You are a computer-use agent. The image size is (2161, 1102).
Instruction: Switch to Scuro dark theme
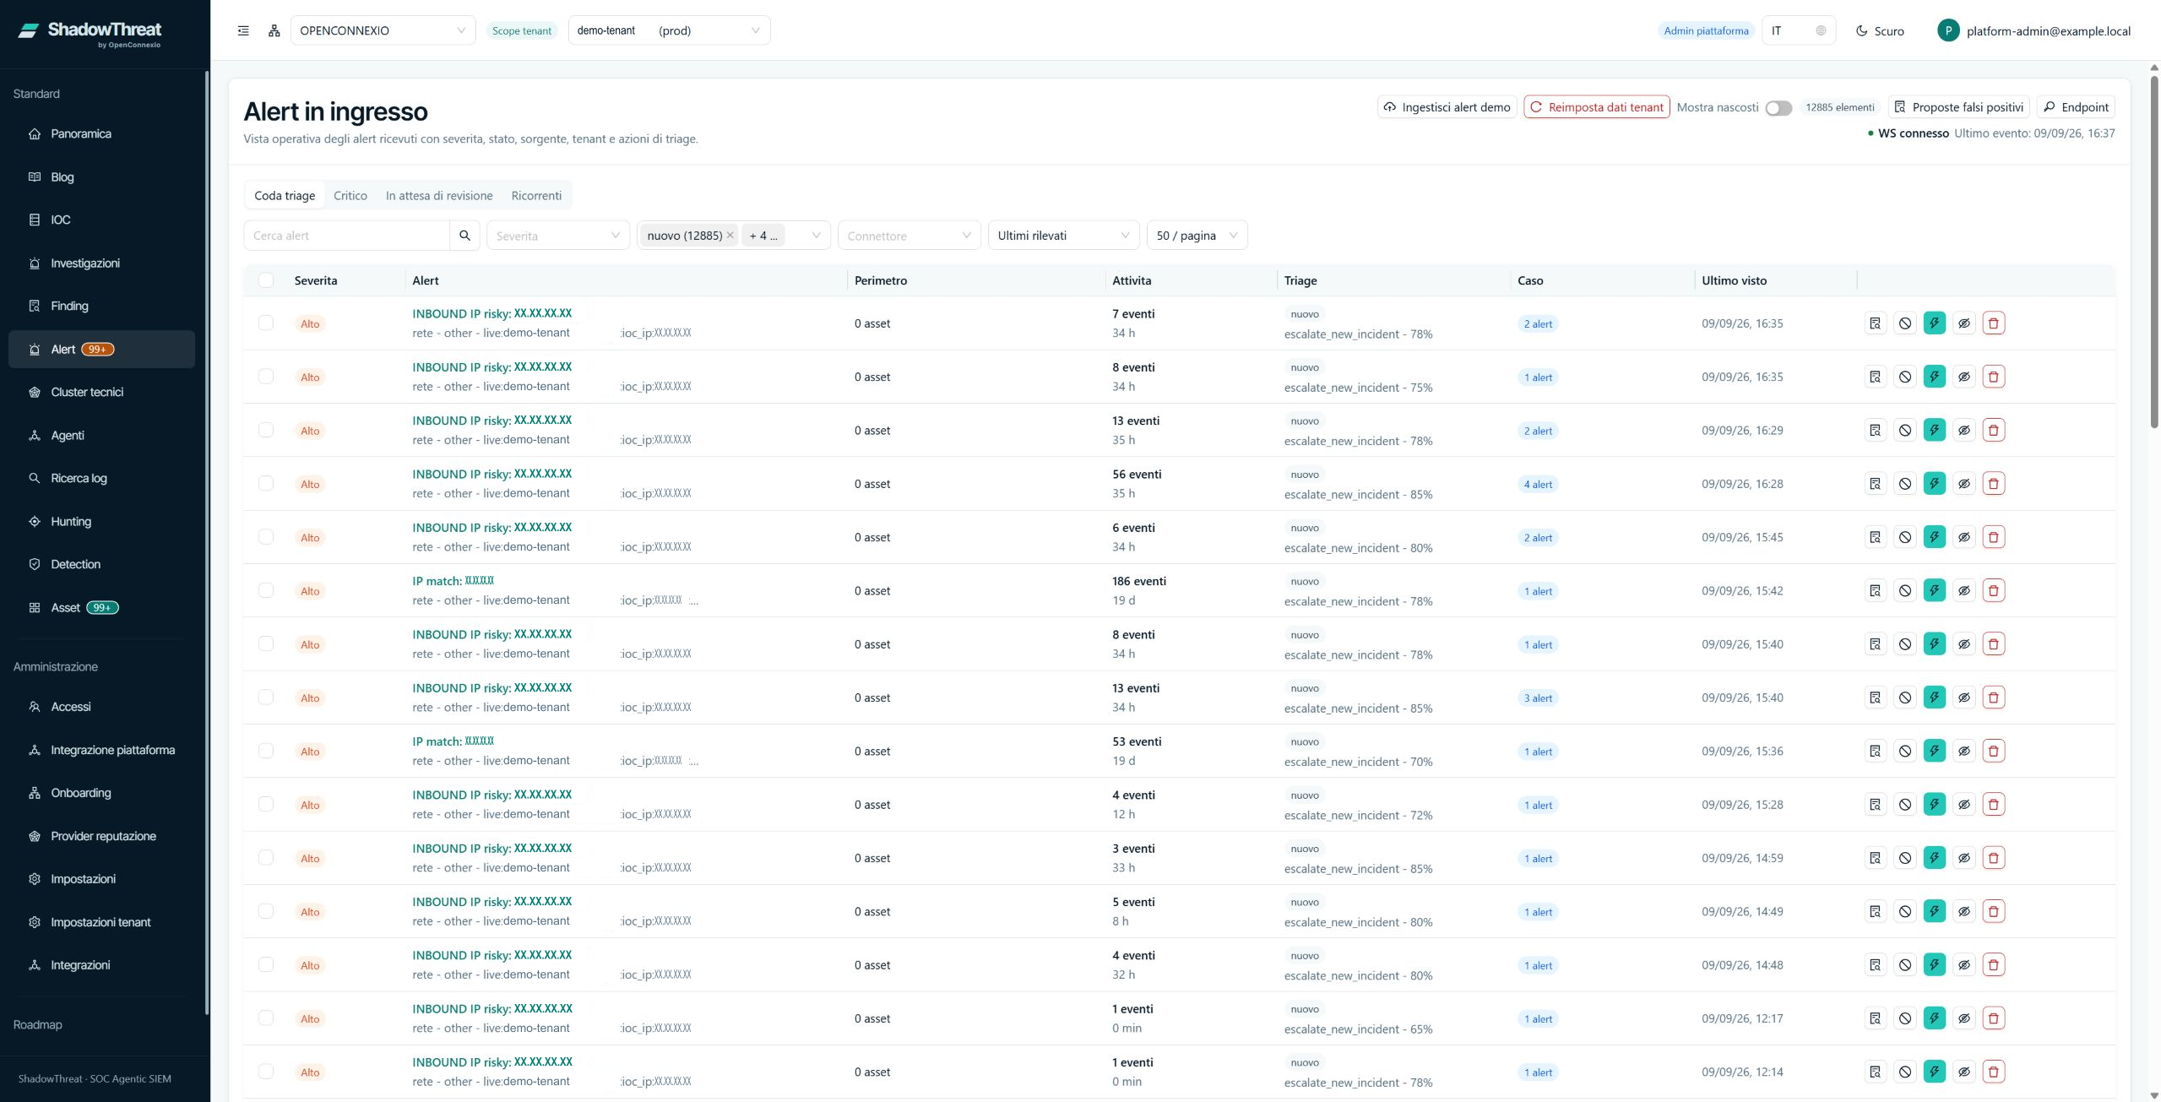pos(1880,30)
